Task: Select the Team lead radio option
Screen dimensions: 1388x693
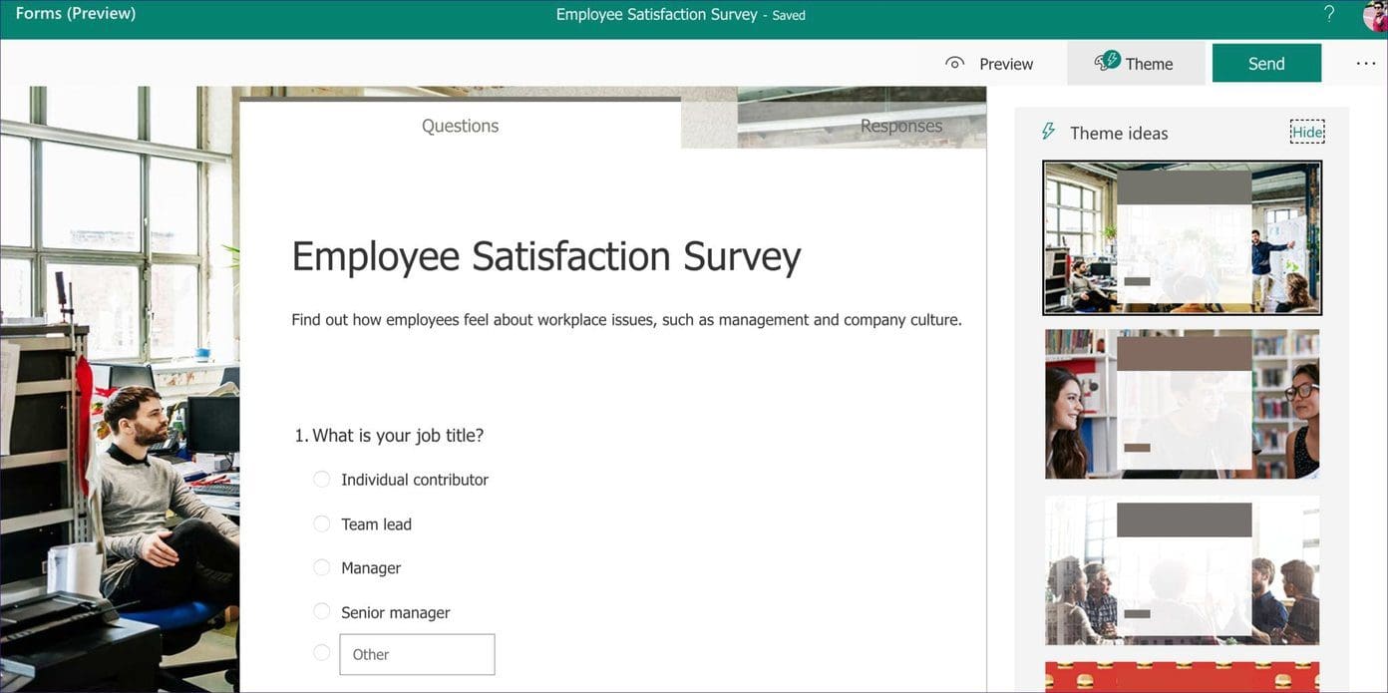Action: click(321, 523)
